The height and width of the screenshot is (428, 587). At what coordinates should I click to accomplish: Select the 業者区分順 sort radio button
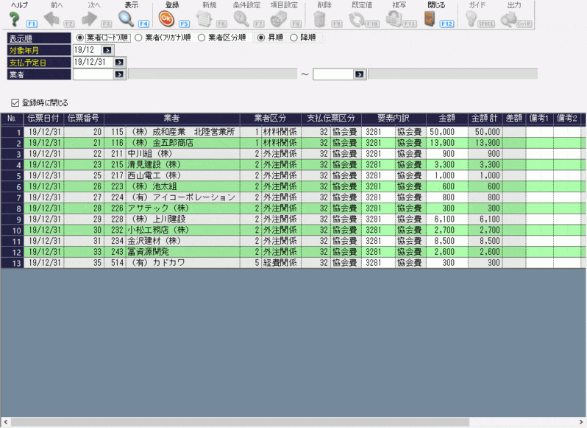(203, 38)
